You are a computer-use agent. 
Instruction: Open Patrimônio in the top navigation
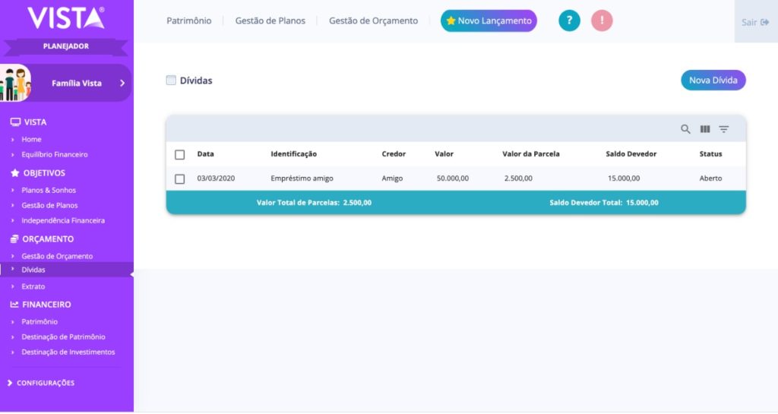click(189, 21)
